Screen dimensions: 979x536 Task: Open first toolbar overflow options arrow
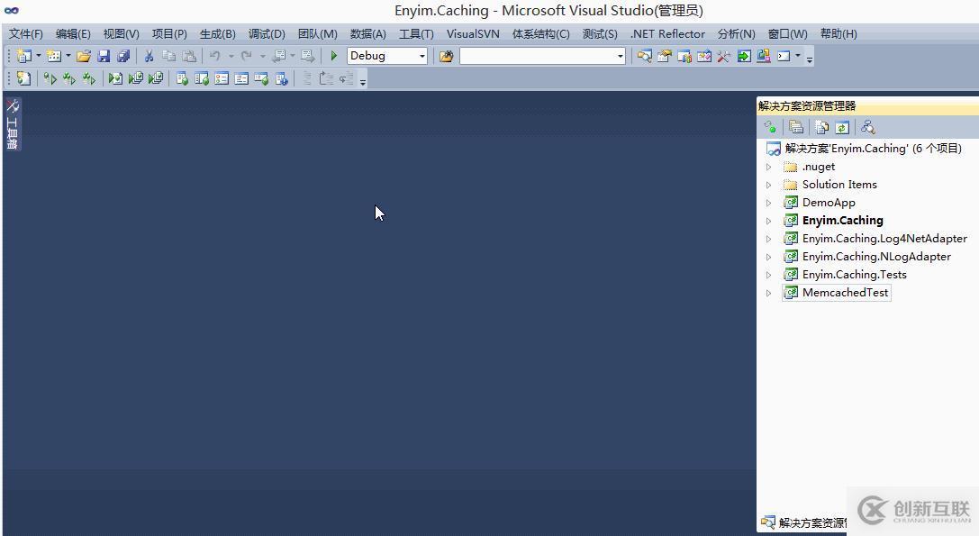point(810,59)
